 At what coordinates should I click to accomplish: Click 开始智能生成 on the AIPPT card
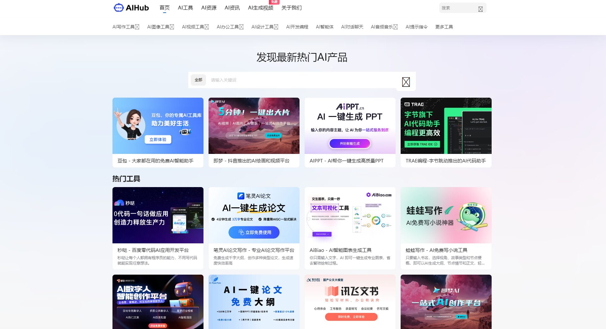click(349, 143)
